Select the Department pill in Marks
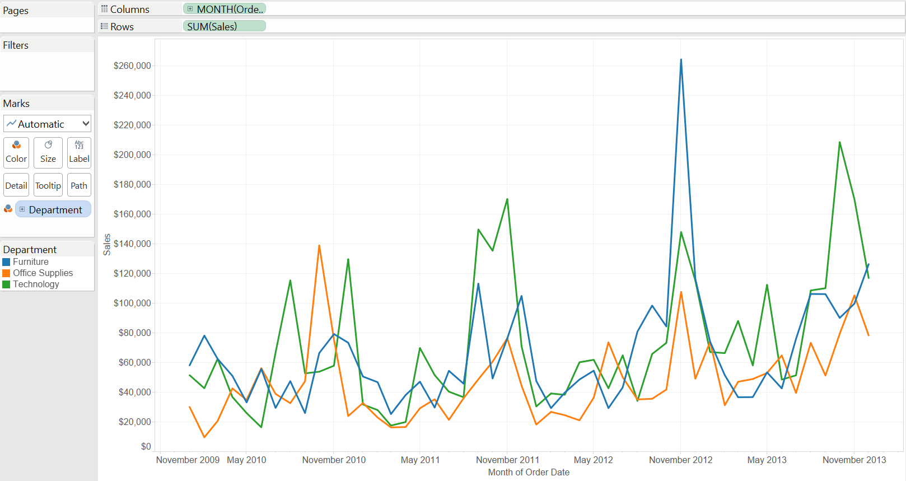The width and height of the screenshot is (906, 481). click(53, 209)
